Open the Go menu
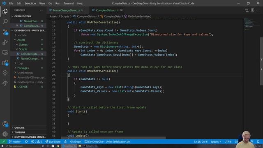 pos(50,3)
